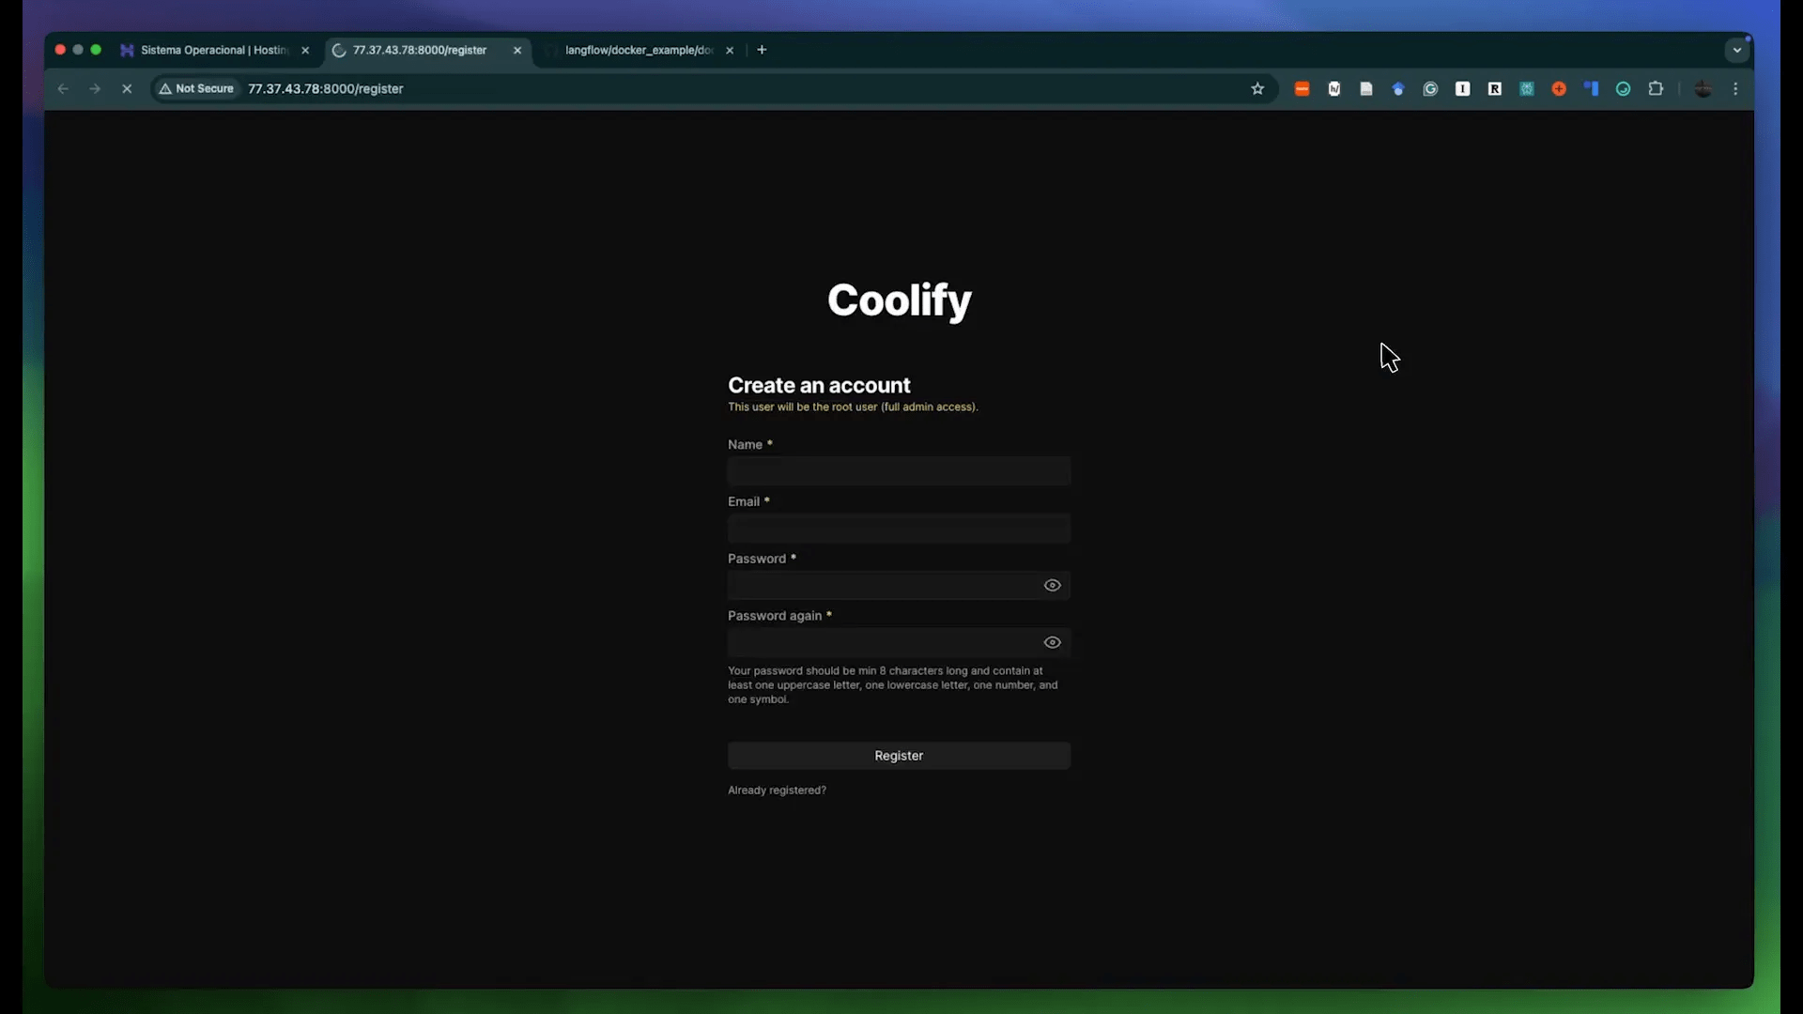Open the blue diamond extension icon

[x=1398, y=88]
